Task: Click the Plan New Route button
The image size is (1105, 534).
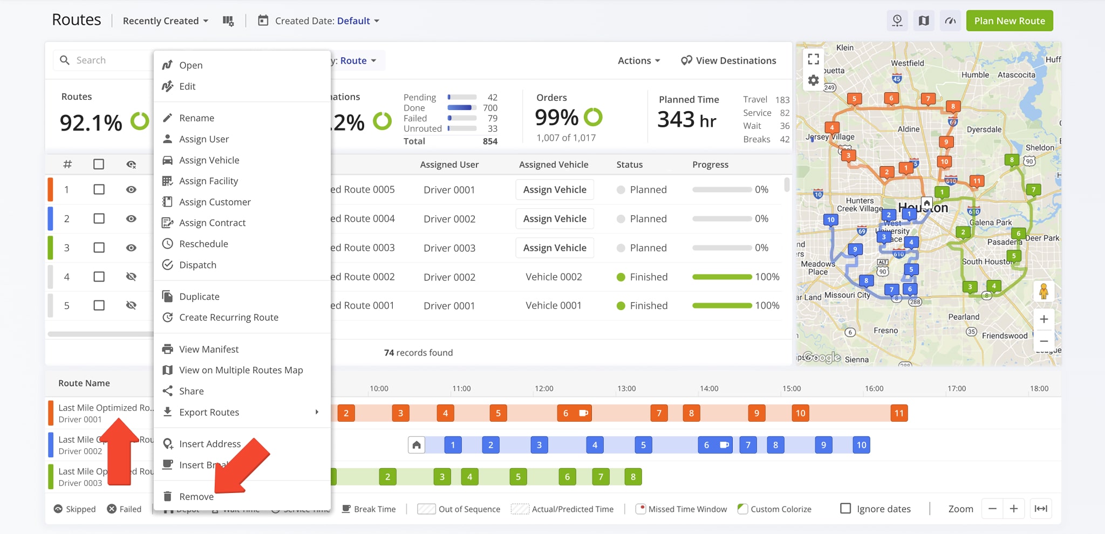Action: click(1009, 20)
